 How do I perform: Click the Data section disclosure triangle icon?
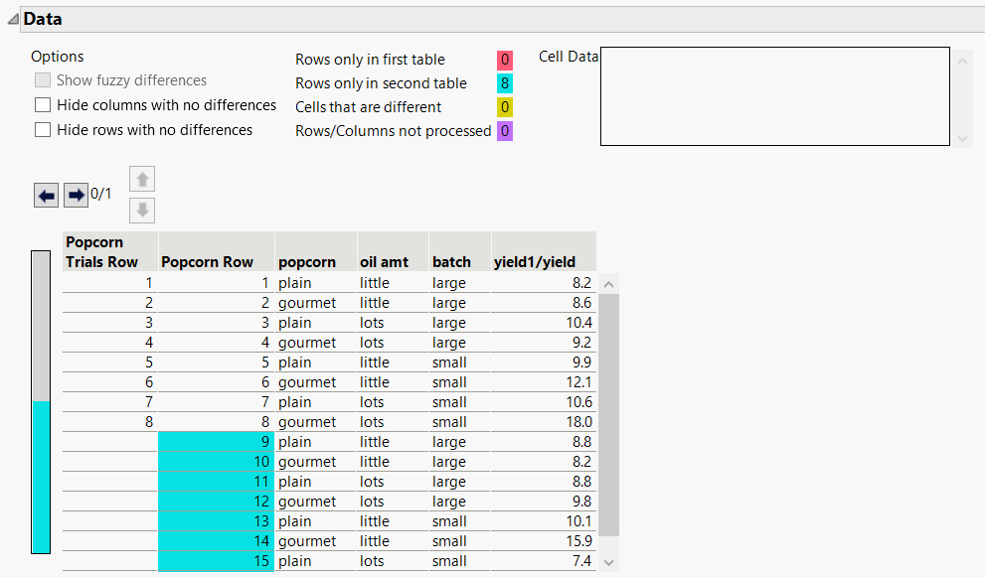point(12,18)
